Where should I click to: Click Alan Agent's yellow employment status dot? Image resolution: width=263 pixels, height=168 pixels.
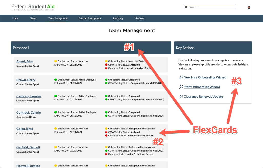pyautogui.click(x=55, y=61)
